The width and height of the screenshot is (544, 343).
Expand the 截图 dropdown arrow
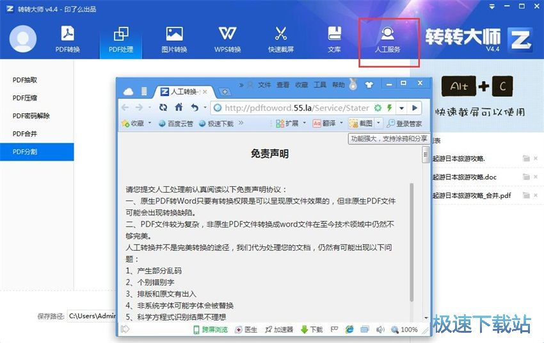pyautogui.click(x=378, y=123)
